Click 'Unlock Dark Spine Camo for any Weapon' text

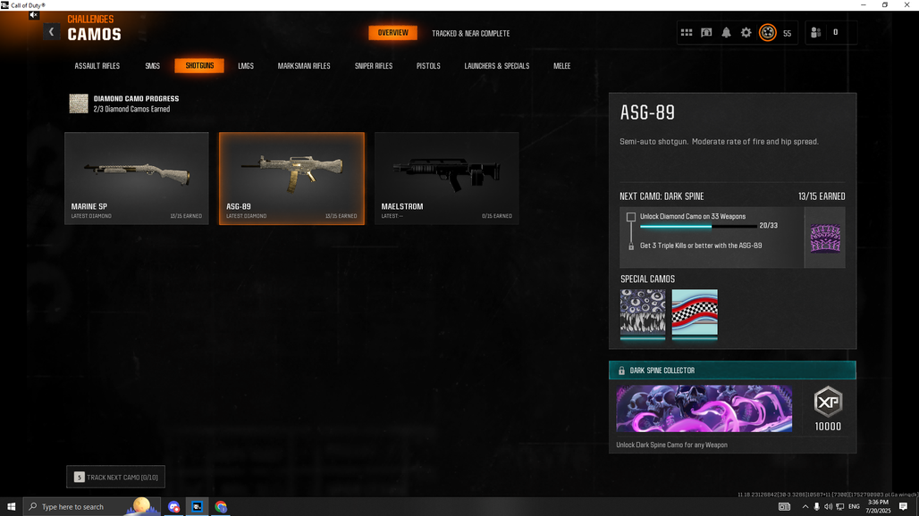pyautogui.click(x=671, y=445)
